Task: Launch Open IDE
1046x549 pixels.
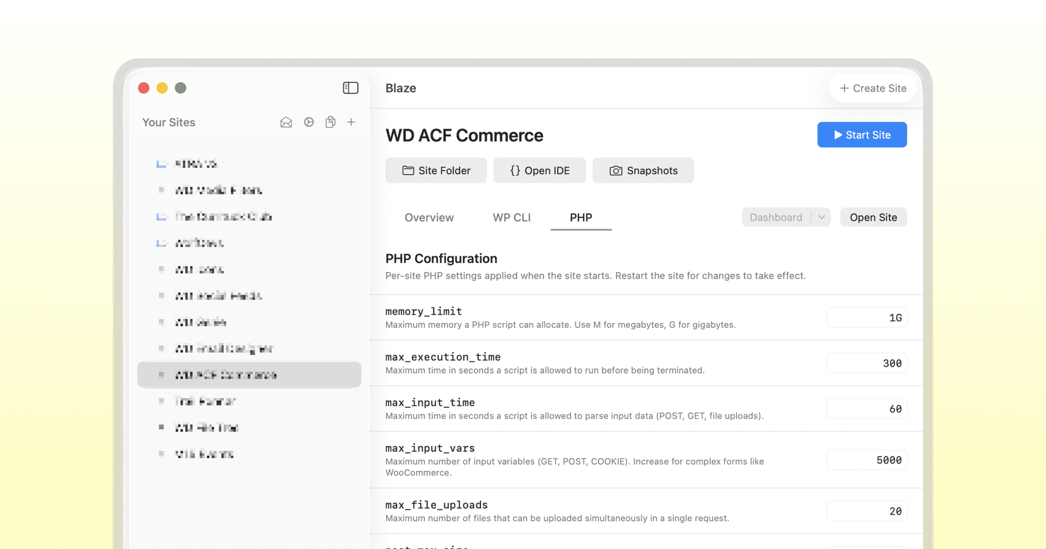Action: click(x=539, y=170)
